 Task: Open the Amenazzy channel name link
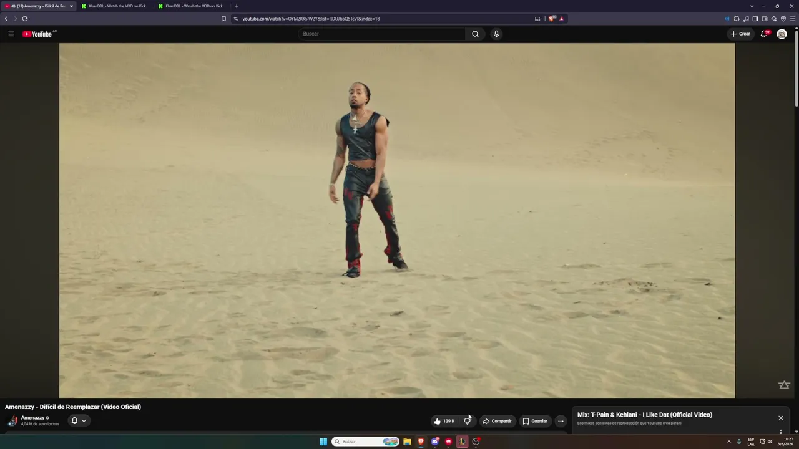(33, 418)
